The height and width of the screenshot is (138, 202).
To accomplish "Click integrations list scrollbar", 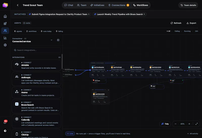I will [62, 61].
